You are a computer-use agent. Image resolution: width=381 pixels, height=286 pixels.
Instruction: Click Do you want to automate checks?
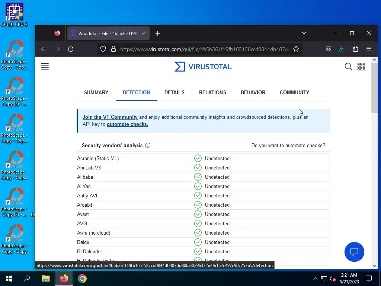click(288, 146)
